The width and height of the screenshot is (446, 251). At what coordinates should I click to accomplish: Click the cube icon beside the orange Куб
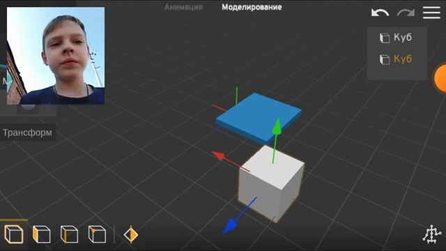385,59
